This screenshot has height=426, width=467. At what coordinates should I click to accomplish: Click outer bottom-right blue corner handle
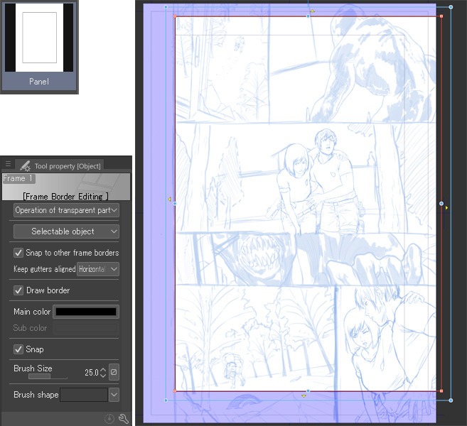(451, 400)
